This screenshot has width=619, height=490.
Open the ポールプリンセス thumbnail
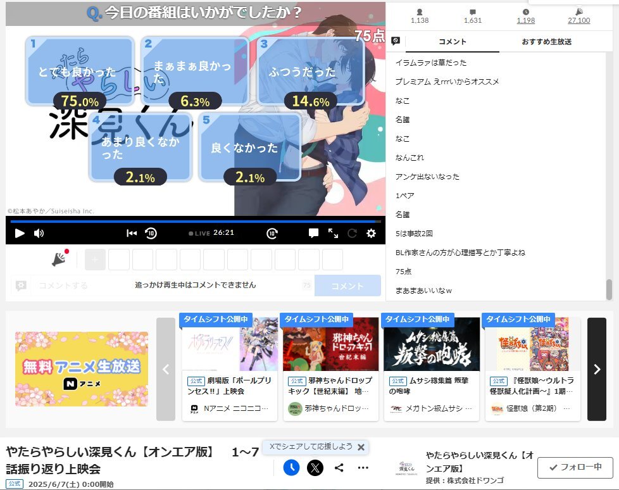click(x=230, y=344)
